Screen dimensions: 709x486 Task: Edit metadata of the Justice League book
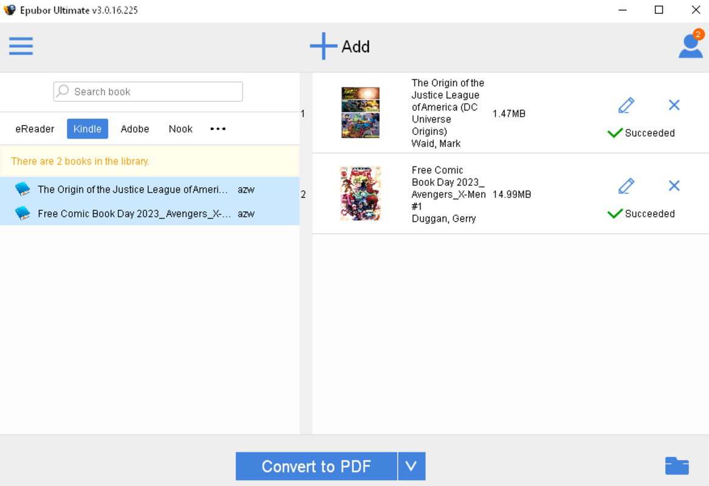(x=626, y=105)
